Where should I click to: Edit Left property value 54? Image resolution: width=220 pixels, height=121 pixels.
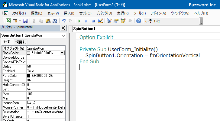[46, 89]
